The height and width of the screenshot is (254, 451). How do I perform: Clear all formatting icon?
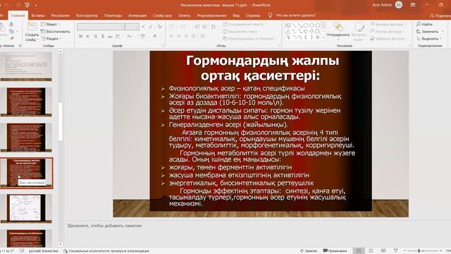[160, 27]
